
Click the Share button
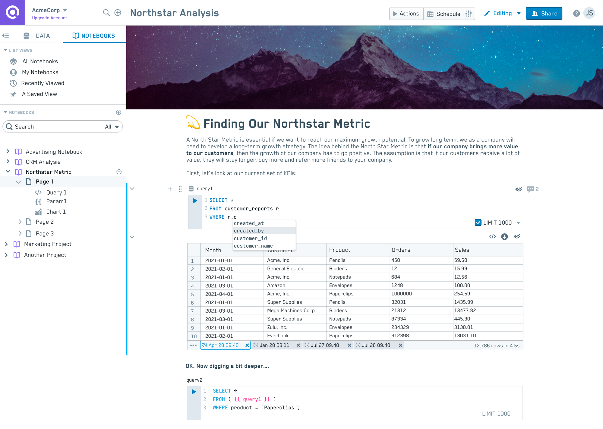click(x=544, y=13)
